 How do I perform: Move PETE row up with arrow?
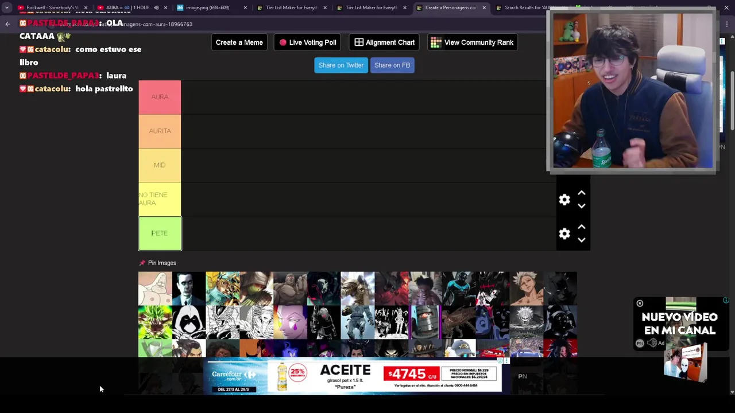pyautogui.click(x=581, y=227)
